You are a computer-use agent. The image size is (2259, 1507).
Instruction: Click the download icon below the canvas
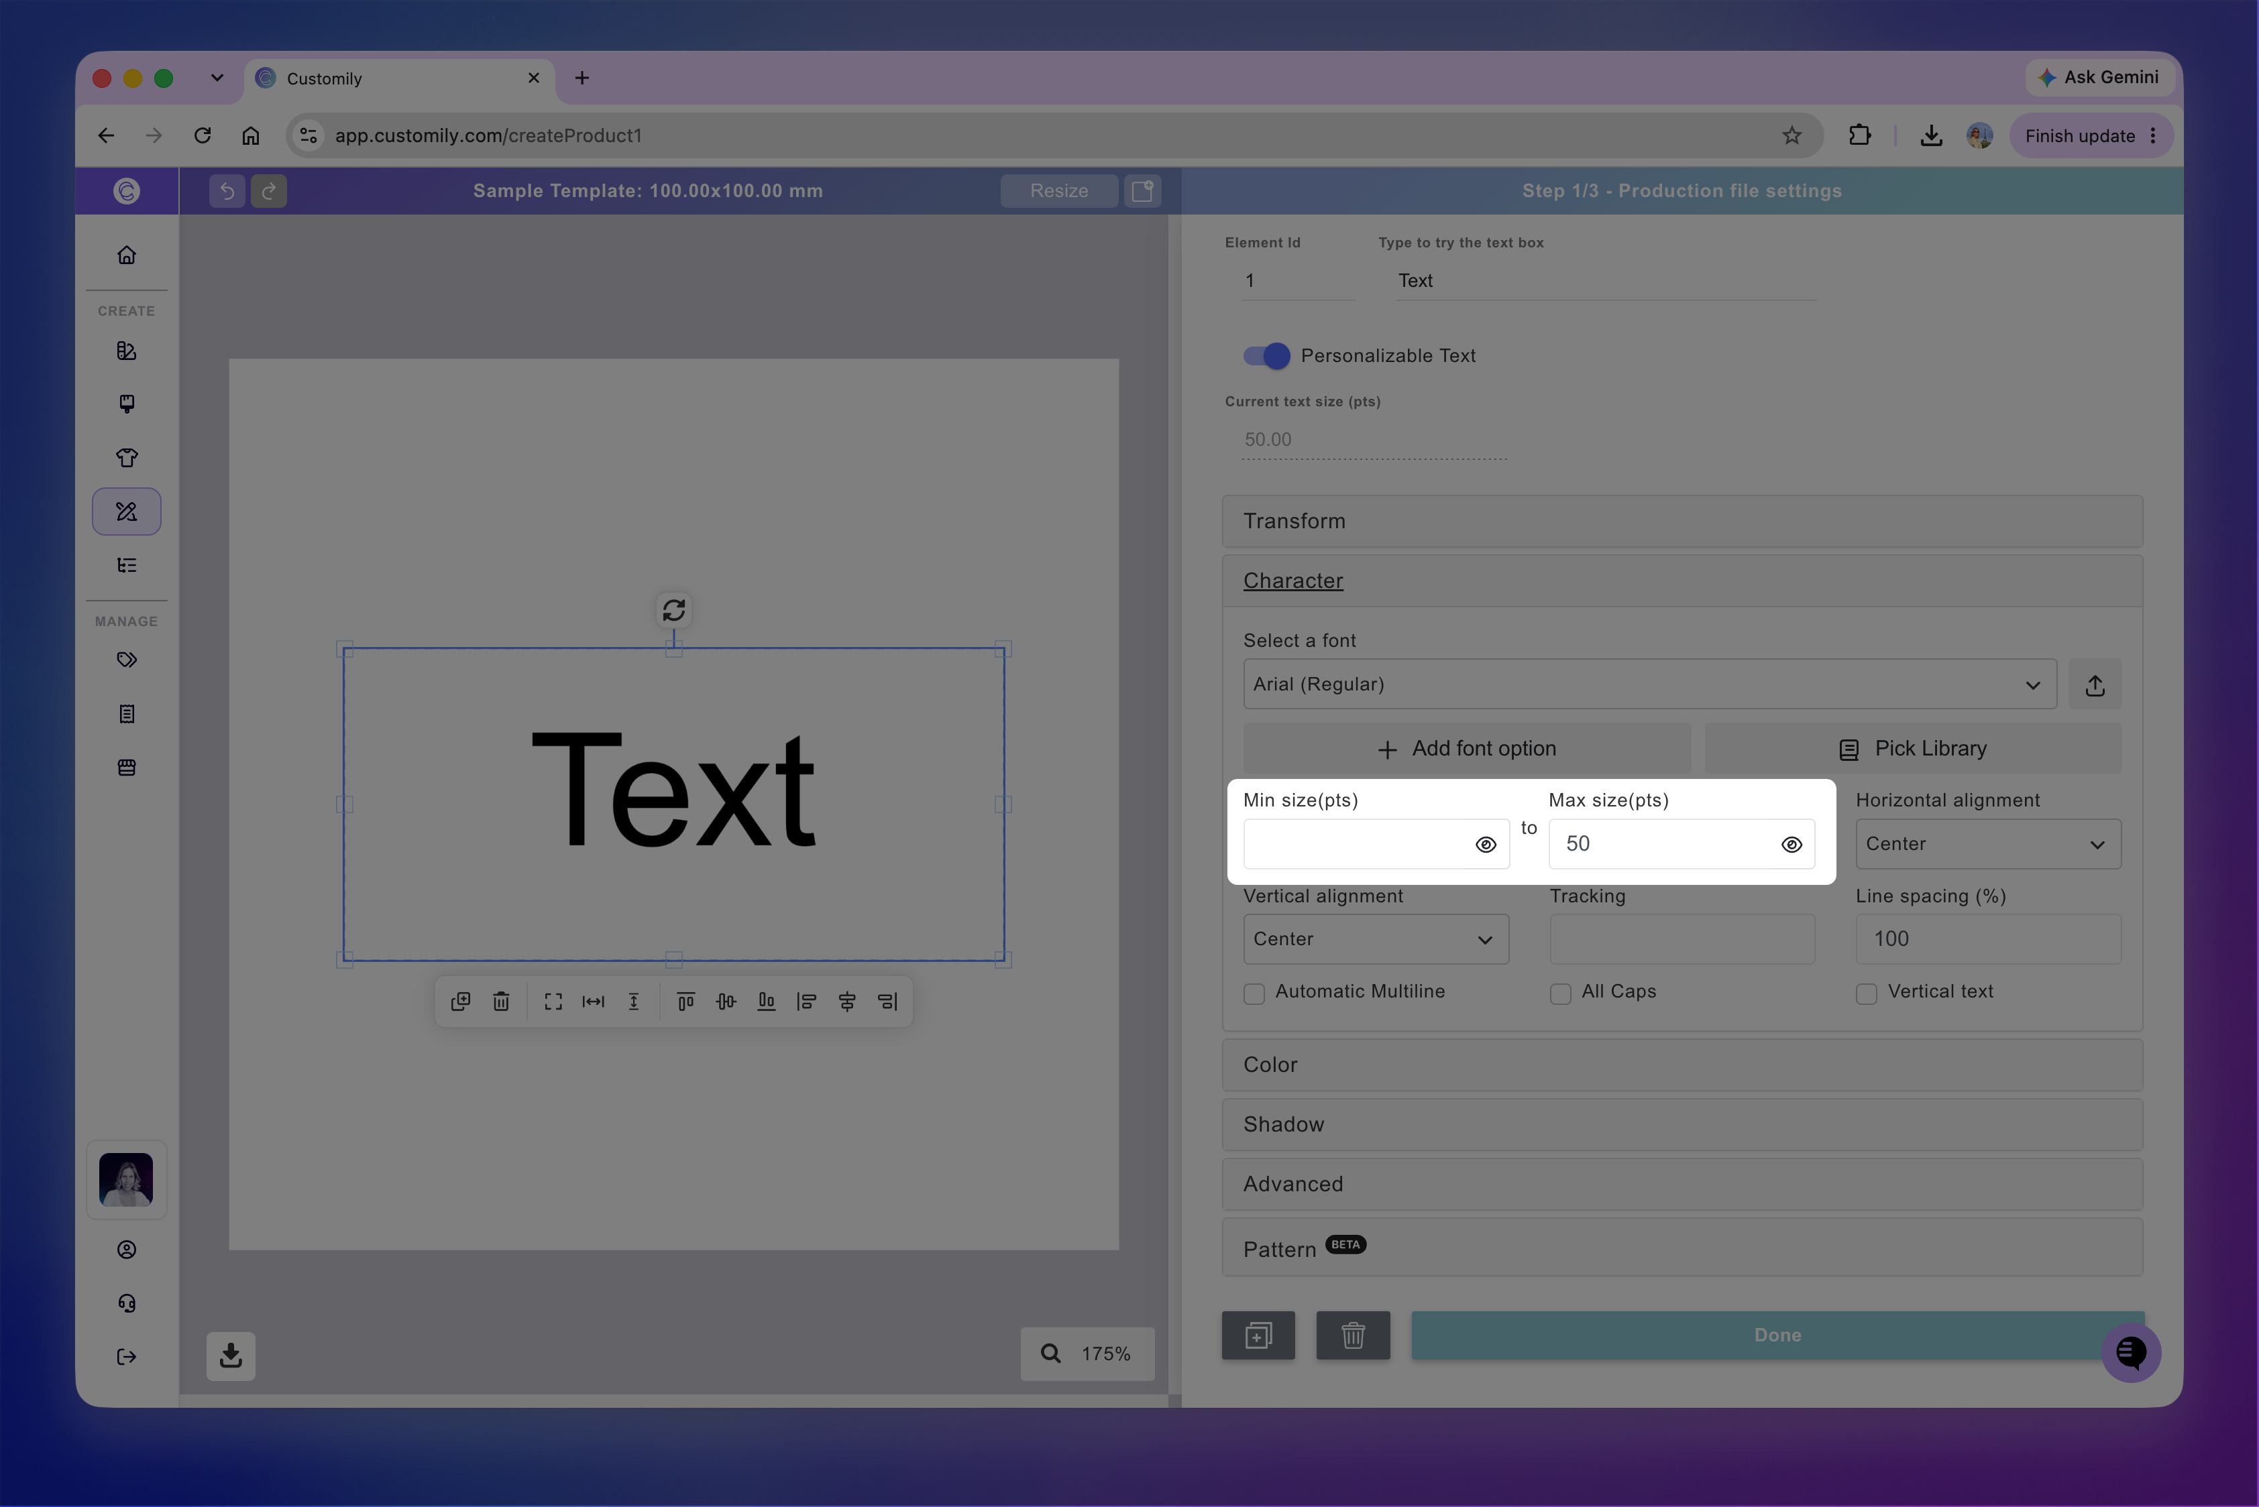(231, 1355)
